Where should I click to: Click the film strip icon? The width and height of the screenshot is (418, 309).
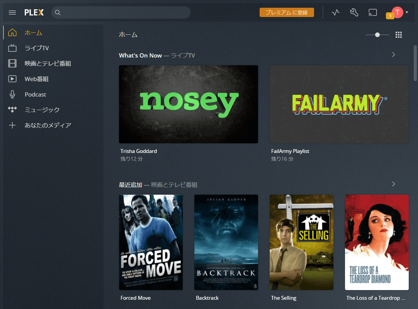[12, 63]
